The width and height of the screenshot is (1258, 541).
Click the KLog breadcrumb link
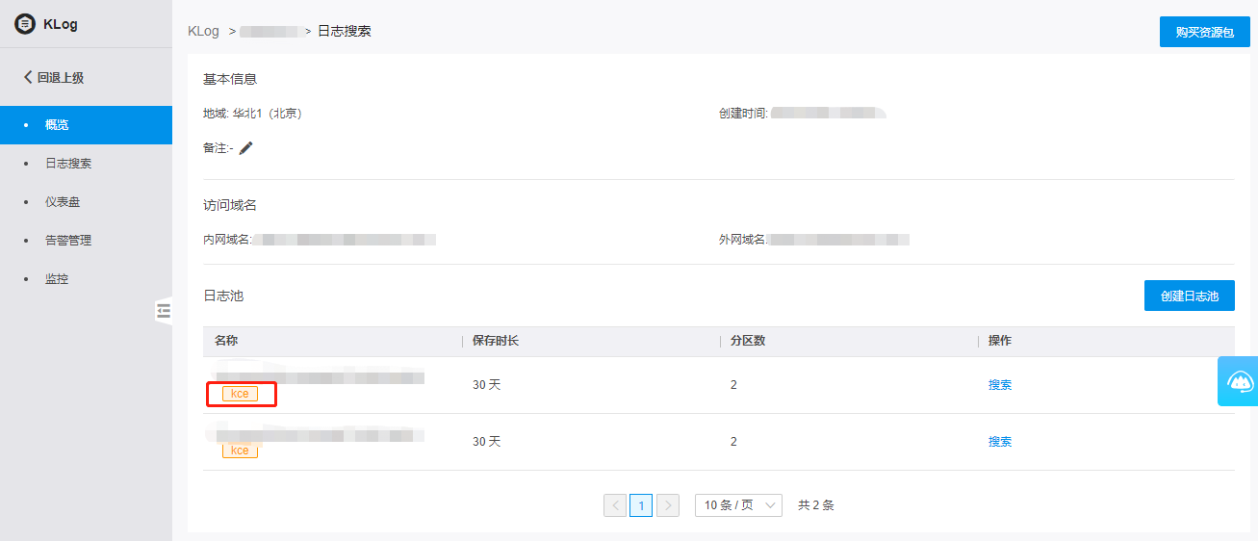(203, 31)
